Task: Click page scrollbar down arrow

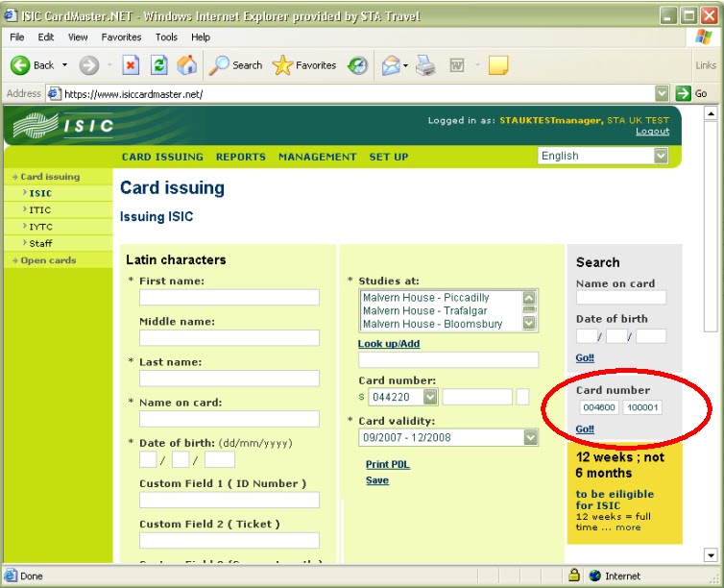Action: pyautogui.click(x=711, y=554)
